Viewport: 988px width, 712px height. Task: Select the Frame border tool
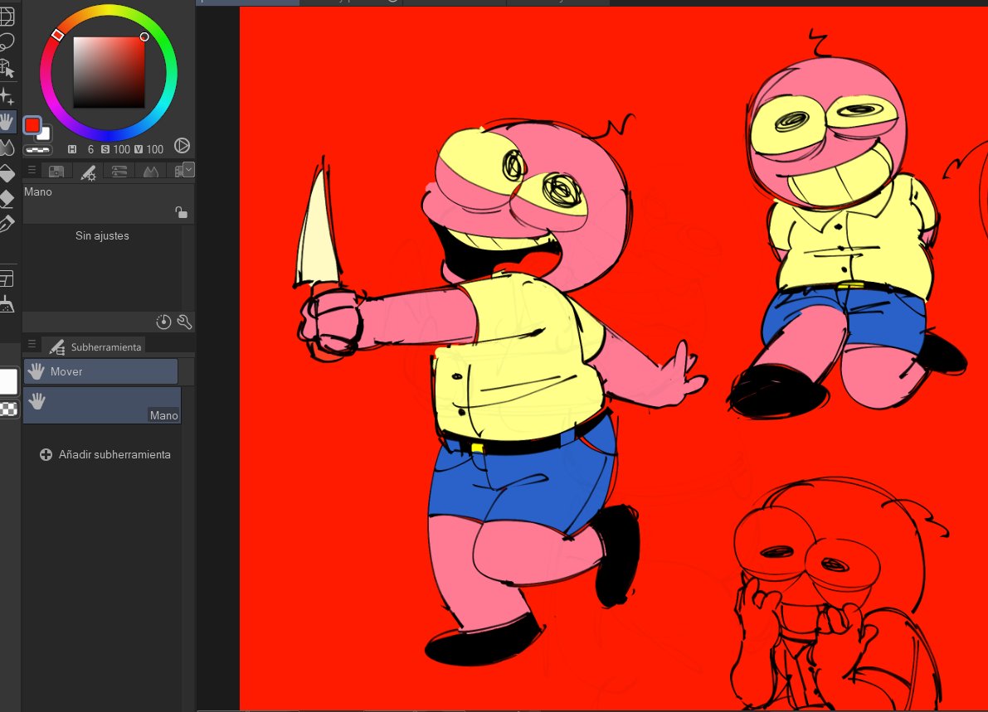tap(7, 278)
